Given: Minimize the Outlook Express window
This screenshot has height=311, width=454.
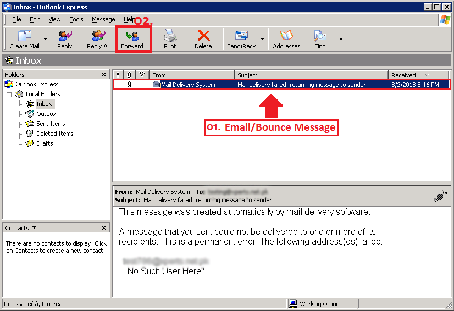Looking at the screenshot, I should tap(428, 7).
